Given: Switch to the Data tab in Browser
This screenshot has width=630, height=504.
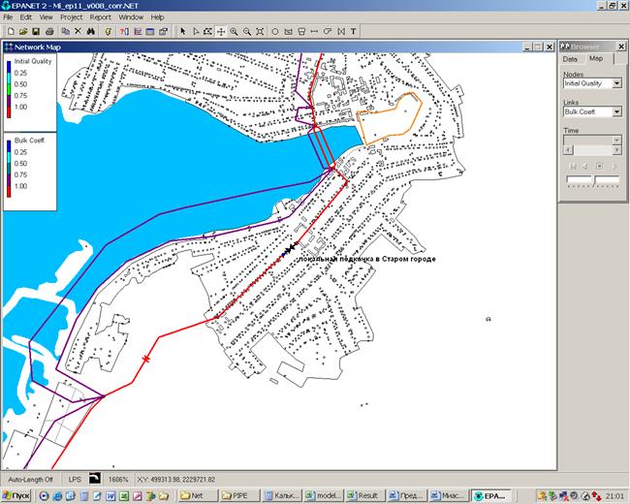Looking at the screenshot, I should pyautogui.click(x=571, y=59).
